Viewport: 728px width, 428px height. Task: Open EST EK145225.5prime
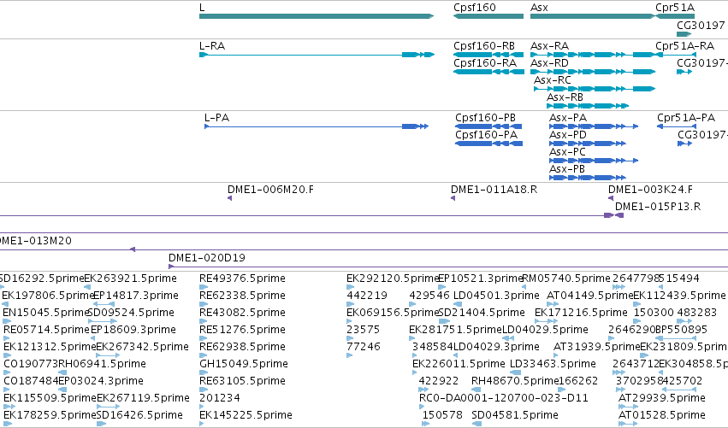pos(246,415)
